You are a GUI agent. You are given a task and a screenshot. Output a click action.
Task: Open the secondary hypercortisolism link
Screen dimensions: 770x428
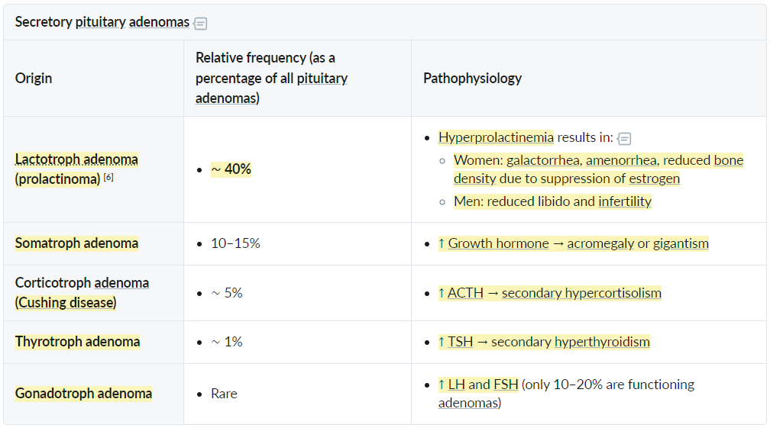(581, 293)
